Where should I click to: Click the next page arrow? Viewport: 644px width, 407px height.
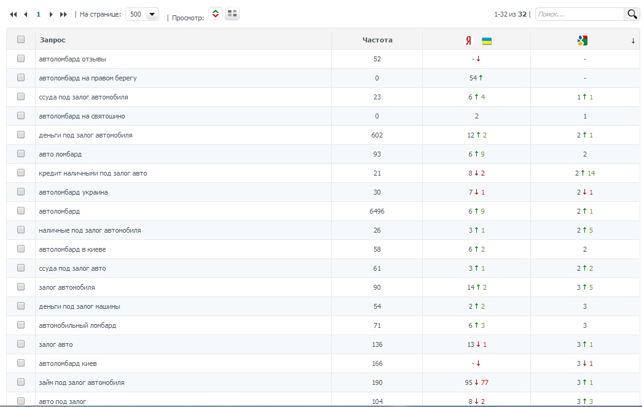tap(51, 14)
